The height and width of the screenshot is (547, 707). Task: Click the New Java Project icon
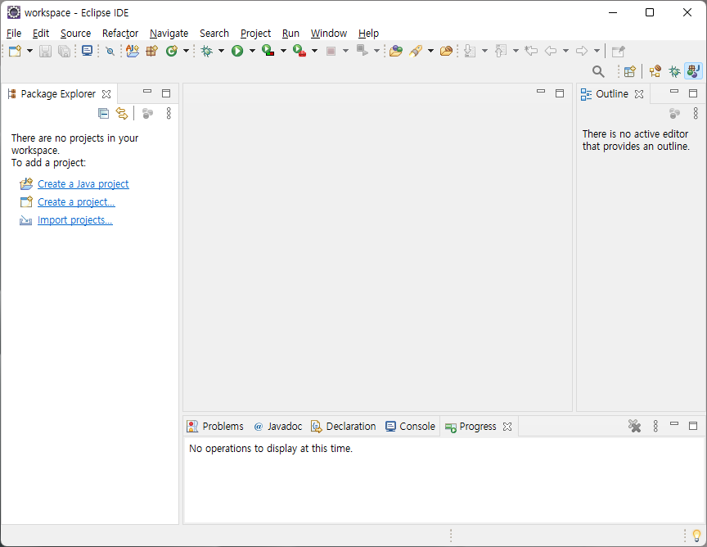133,51
